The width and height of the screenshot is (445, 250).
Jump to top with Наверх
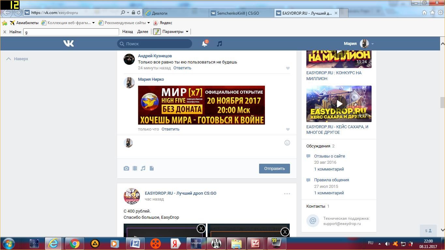point(17,59)
